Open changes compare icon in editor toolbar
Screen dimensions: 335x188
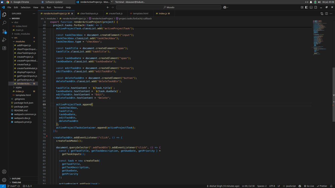point(322,13)
